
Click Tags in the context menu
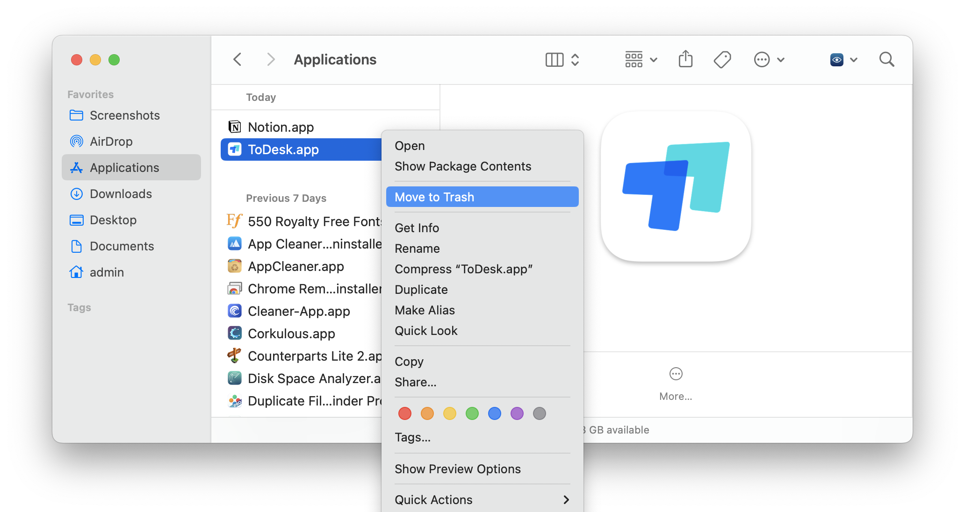(x=411, y=437)
